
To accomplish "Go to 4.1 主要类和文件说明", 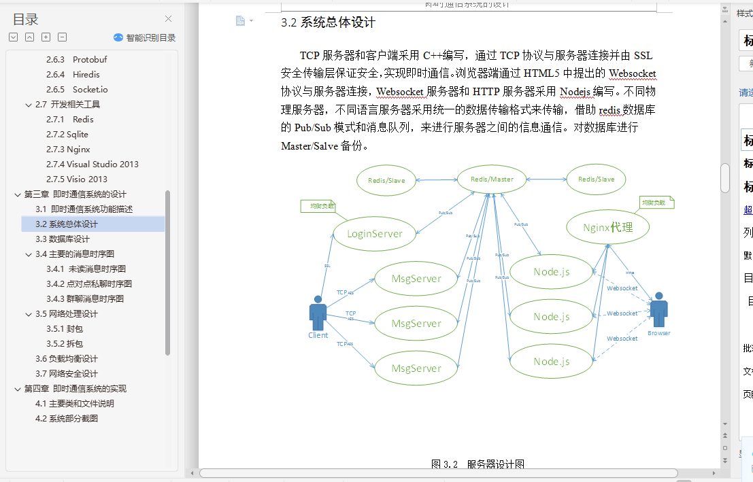I will pos(74,404).
